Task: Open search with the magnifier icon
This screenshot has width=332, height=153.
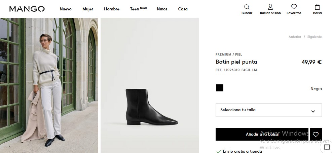Action: tap(247, 7)
